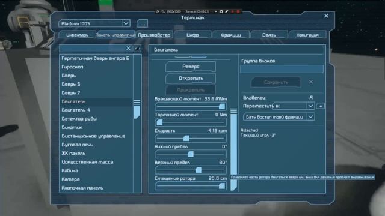Click the magnifier icon in recording bar
This screenshot has width=385, height=216.
click(x=163, y=11)
